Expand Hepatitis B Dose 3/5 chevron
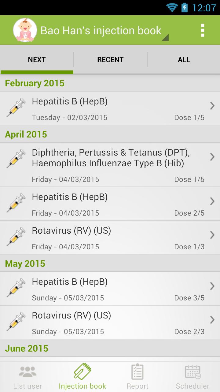Image resolution: width=220 pixels, height=392 pixels. pyautogui.click(x=212, y=286)
